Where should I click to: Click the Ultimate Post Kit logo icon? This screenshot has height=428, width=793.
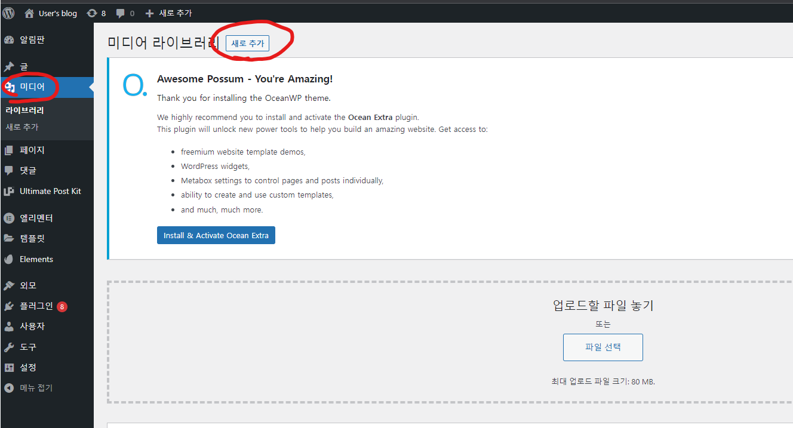(x=9, y=192)
